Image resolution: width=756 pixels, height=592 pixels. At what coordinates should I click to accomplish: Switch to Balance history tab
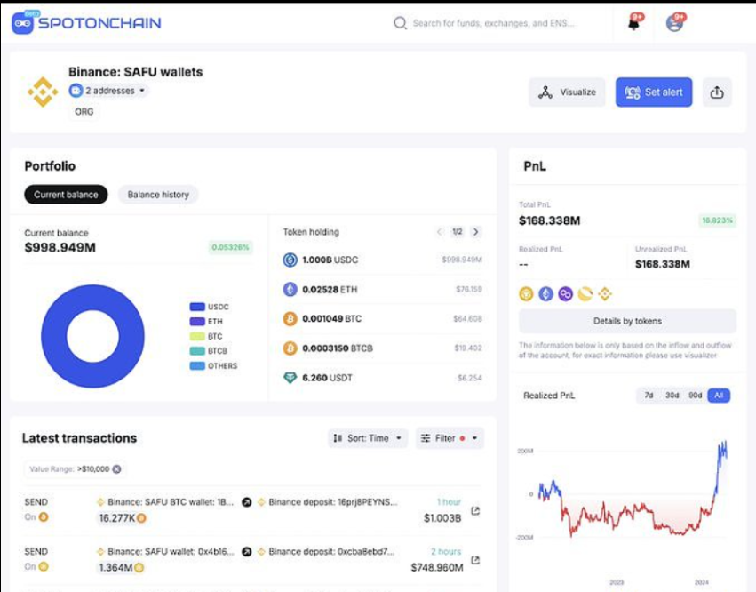coord(158,195)
